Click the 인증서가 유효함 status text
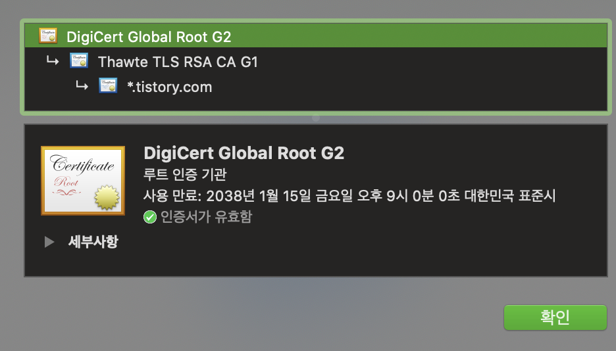 [x=206, y=216]
